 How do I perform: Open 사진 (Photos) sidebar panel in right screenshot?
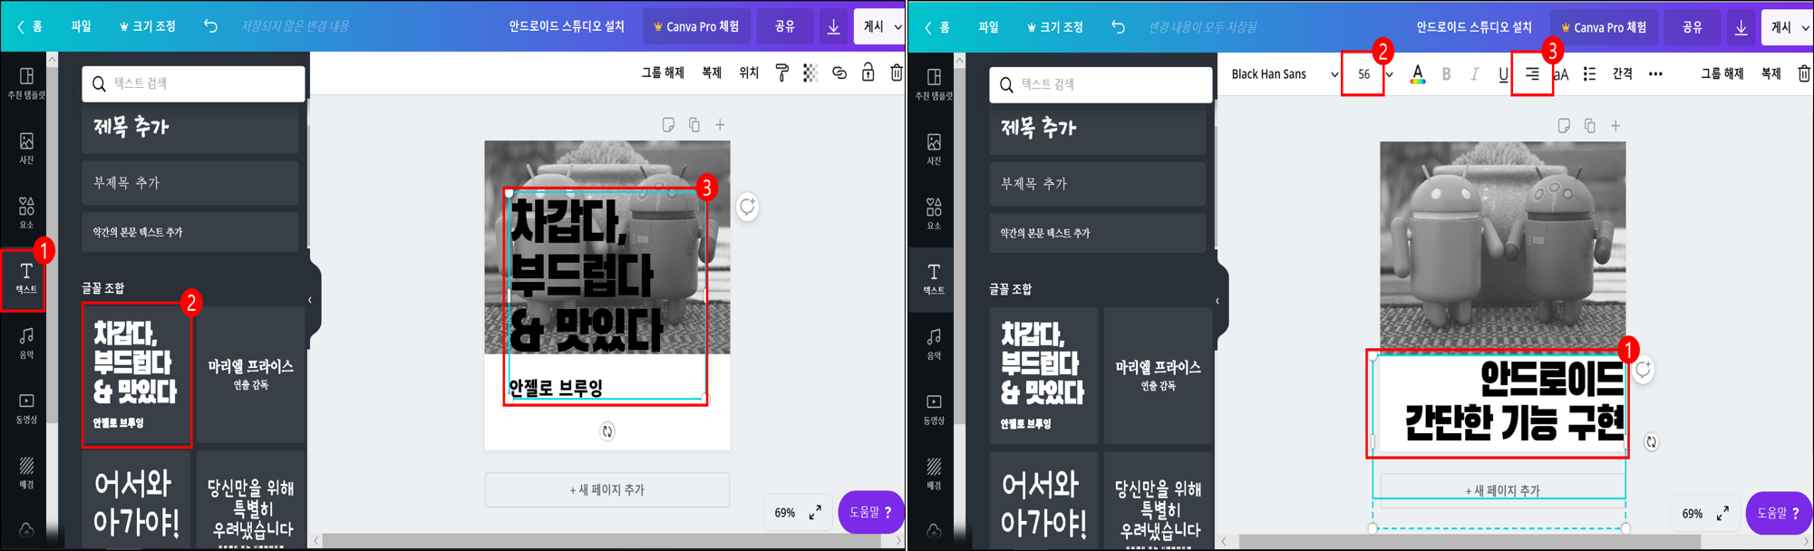934,148
